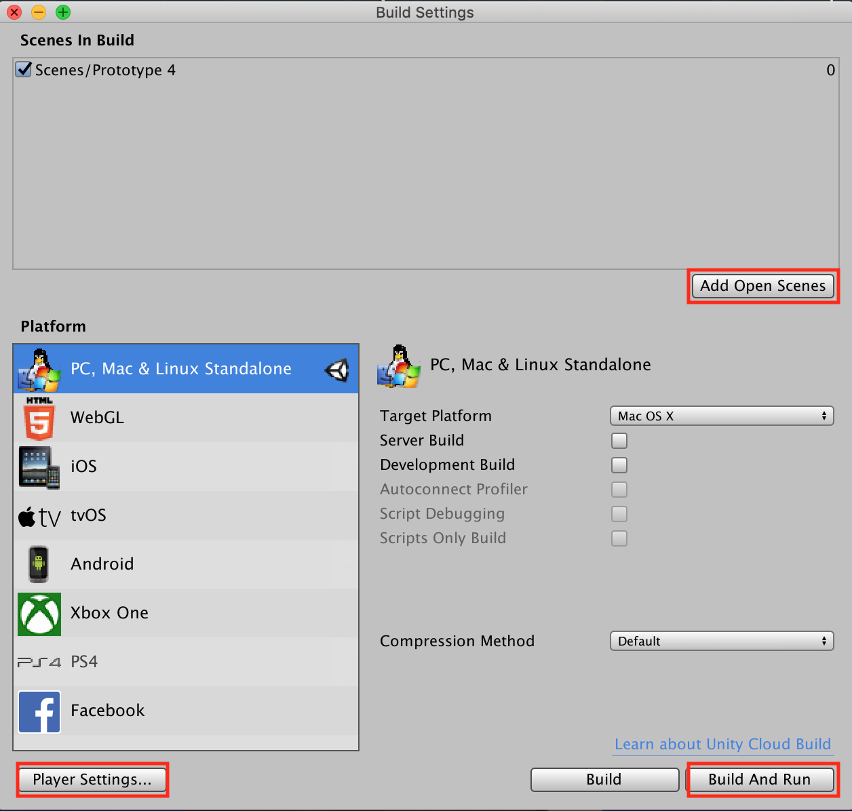
Task: Click the Scenes In Build heading
Action: 77,41
